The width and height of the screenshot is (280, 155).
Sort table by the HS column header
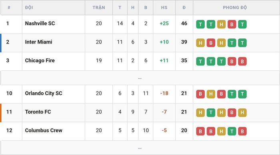164,8
